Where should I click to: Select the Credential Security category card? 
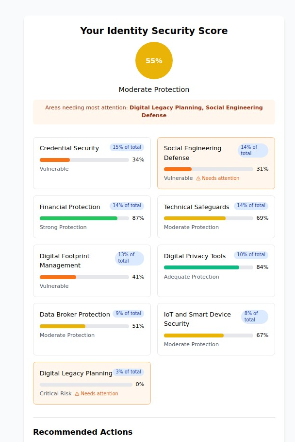click(92, 163)
